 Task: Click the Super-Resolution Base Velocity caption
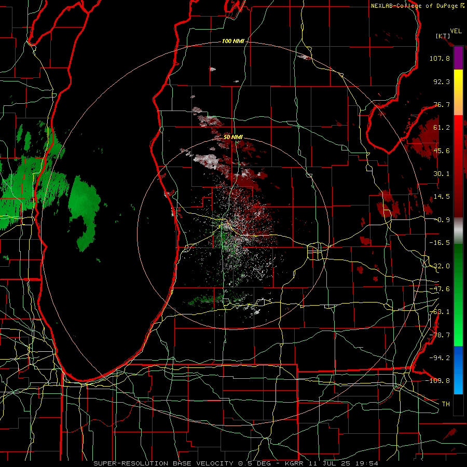236,463
